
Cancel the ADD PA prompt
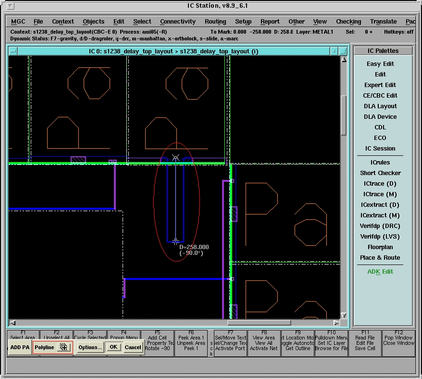click(133, 347)
